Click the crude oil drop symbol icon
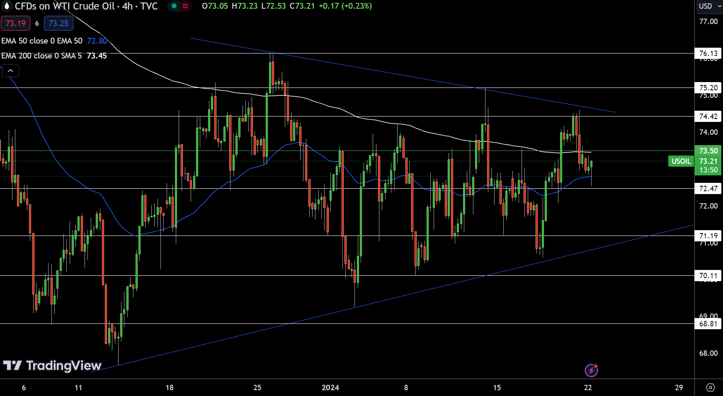723x396 pixels. 7,6
